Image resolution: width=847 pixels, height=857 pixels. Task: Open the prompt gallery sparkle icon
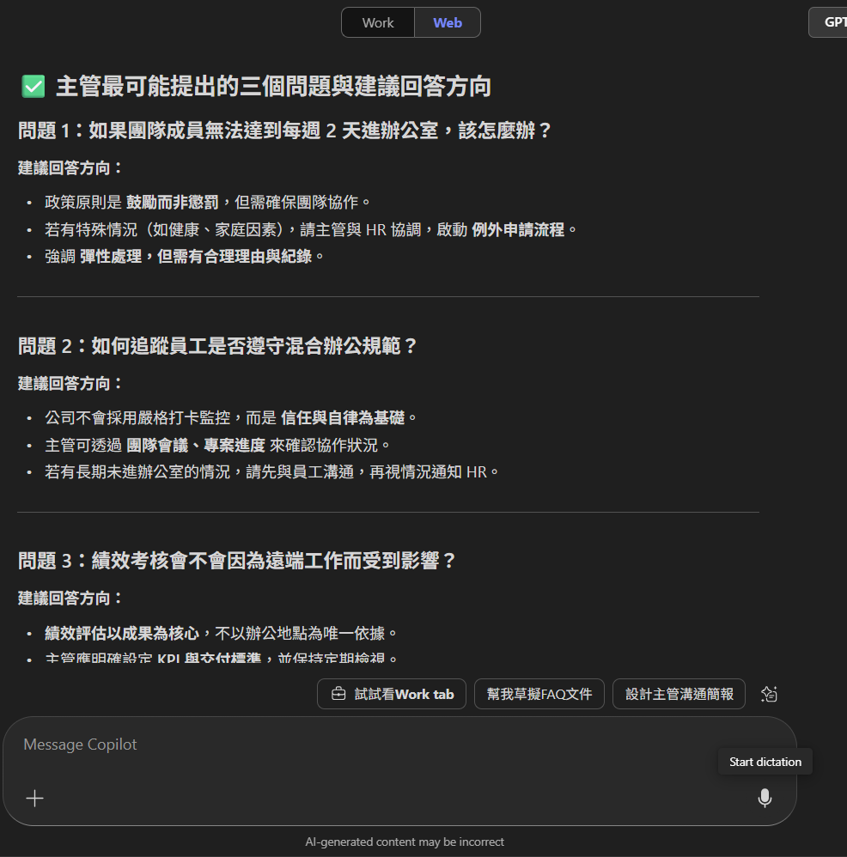click(x=769, y=694)
